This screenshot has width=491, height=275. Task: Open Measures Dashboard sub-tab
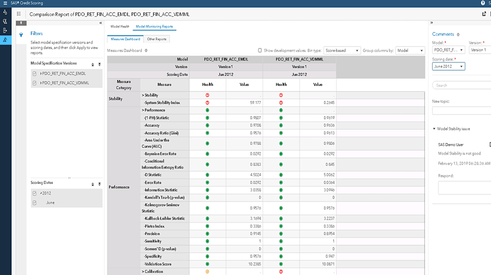126,39
